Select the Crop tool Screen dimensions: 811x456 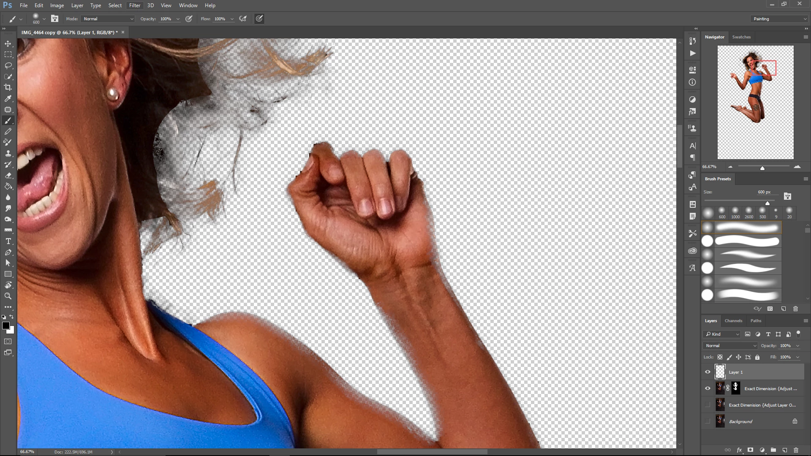8,87
